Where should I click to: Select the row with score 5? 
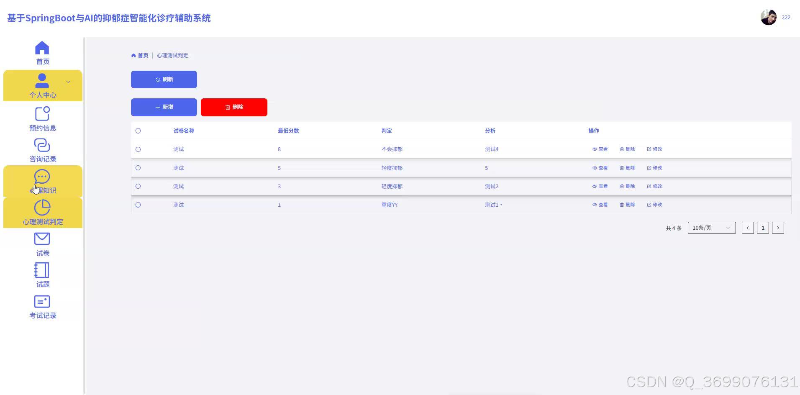tap(138, 168)
